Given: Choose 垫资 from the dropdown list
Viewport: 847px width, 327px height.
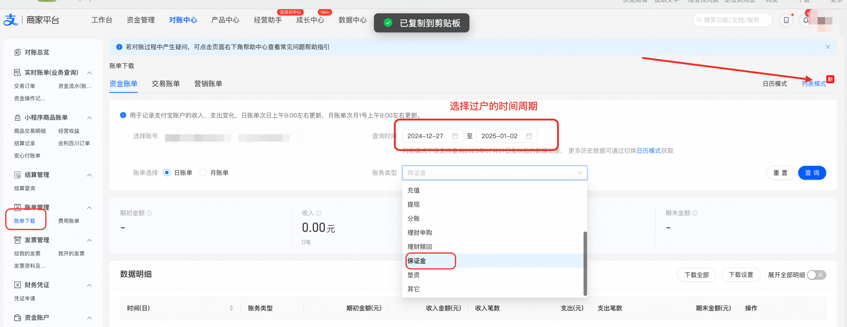Looking at the screenshot, I should coord(494,275).
